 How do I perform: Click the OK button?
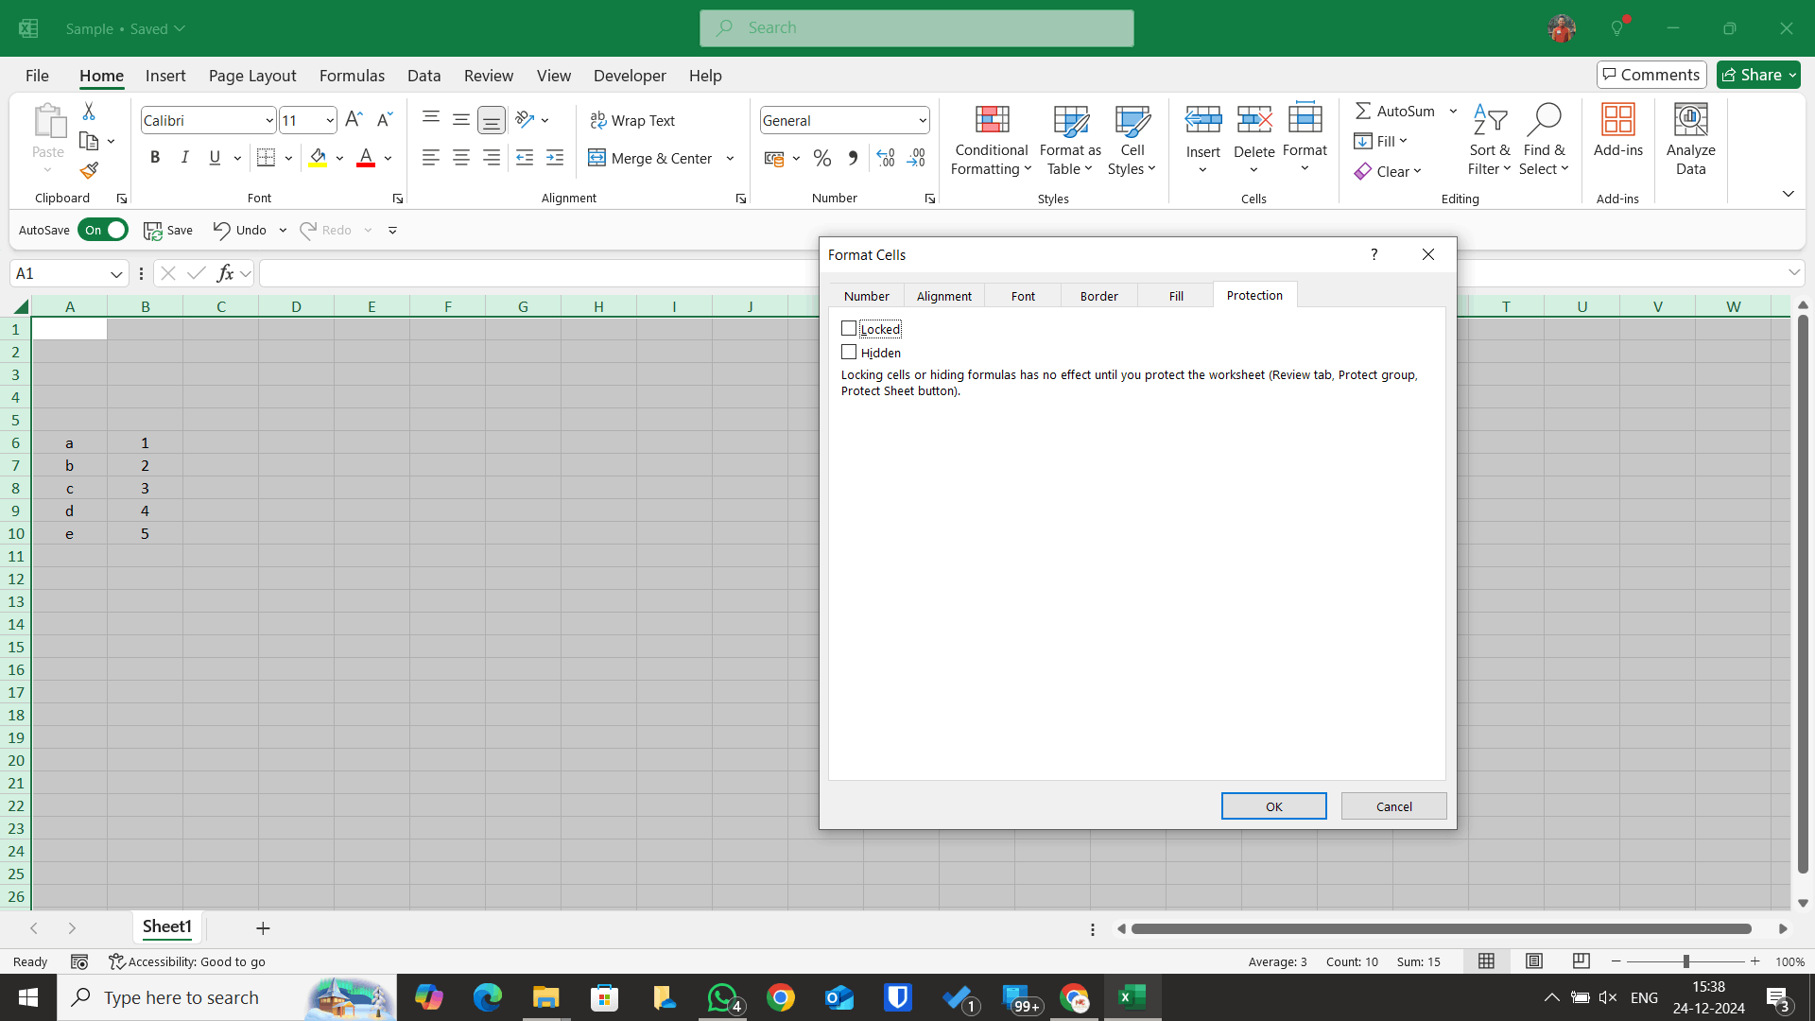(x=1273, y=805)
